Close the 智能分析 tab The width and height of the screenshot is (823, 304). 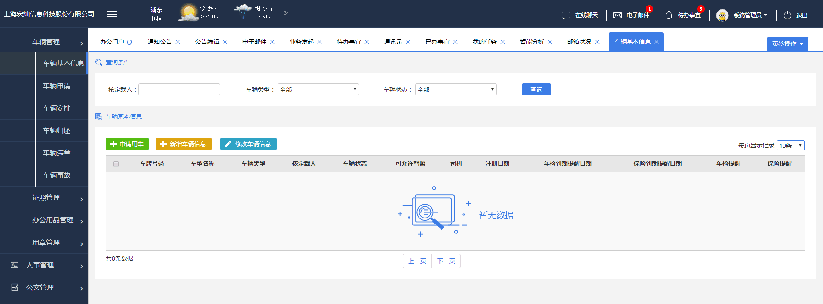550,42
